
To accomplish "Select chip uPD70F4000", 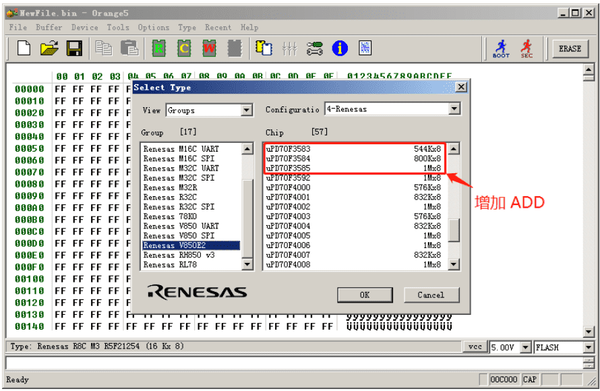I will pyautogui.click(x=354, y=187).
